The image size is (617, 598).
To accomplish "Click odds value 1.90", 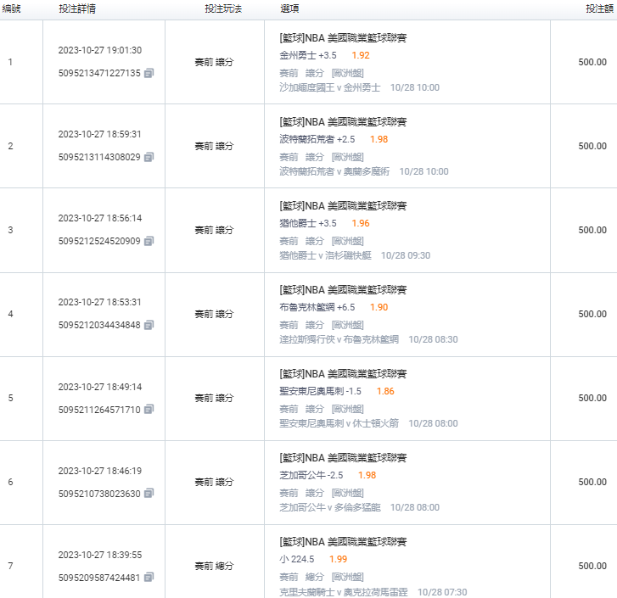I will (x=379, y=307).
